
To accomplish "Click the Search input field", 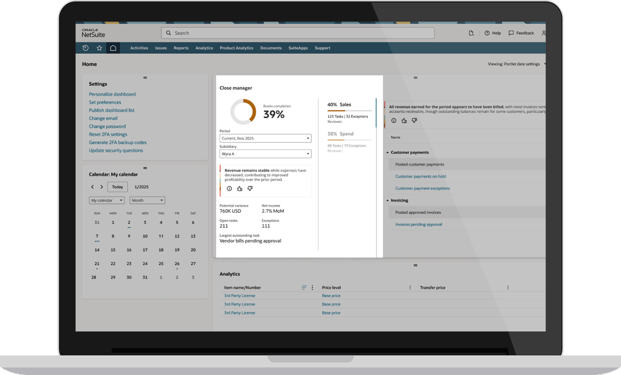I will (x=298, y=33).
